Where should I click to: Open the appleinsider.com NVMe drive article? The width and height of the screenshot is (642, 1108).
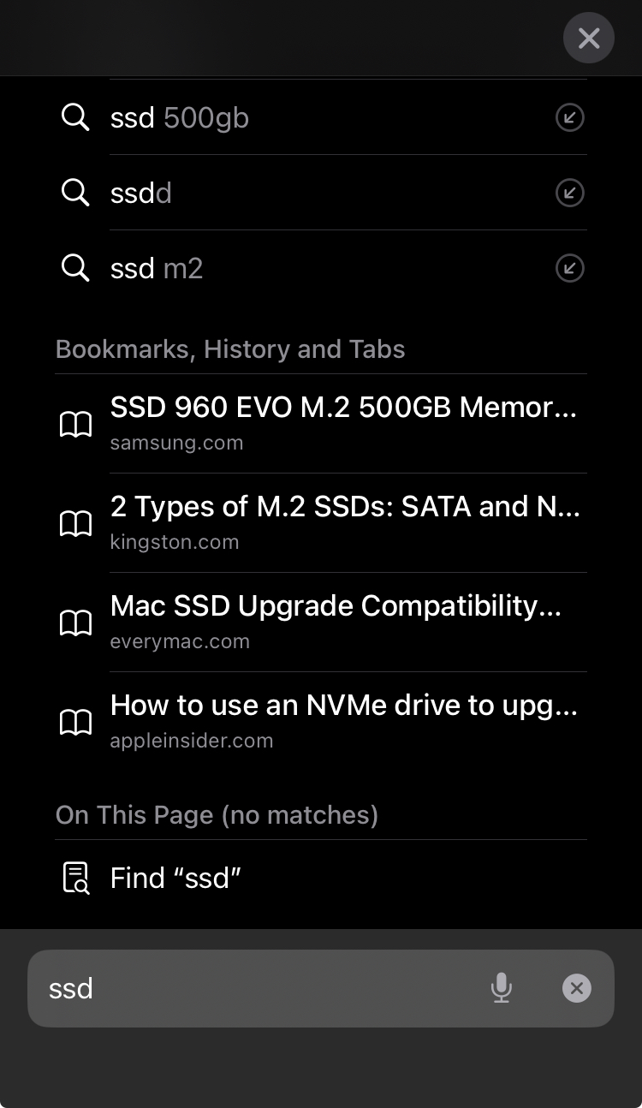coord(321,722)
